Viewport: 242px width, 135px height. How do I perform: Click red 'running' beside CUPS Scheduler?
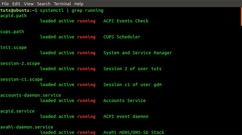coord(86,37)
